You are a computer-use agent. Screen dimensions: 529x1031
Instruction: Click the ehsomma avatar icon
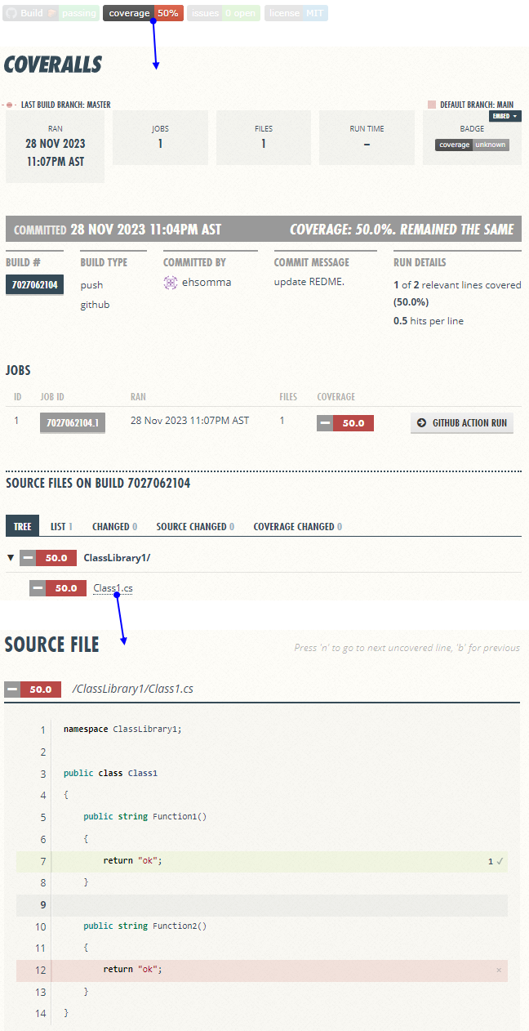tap(171, 282)
